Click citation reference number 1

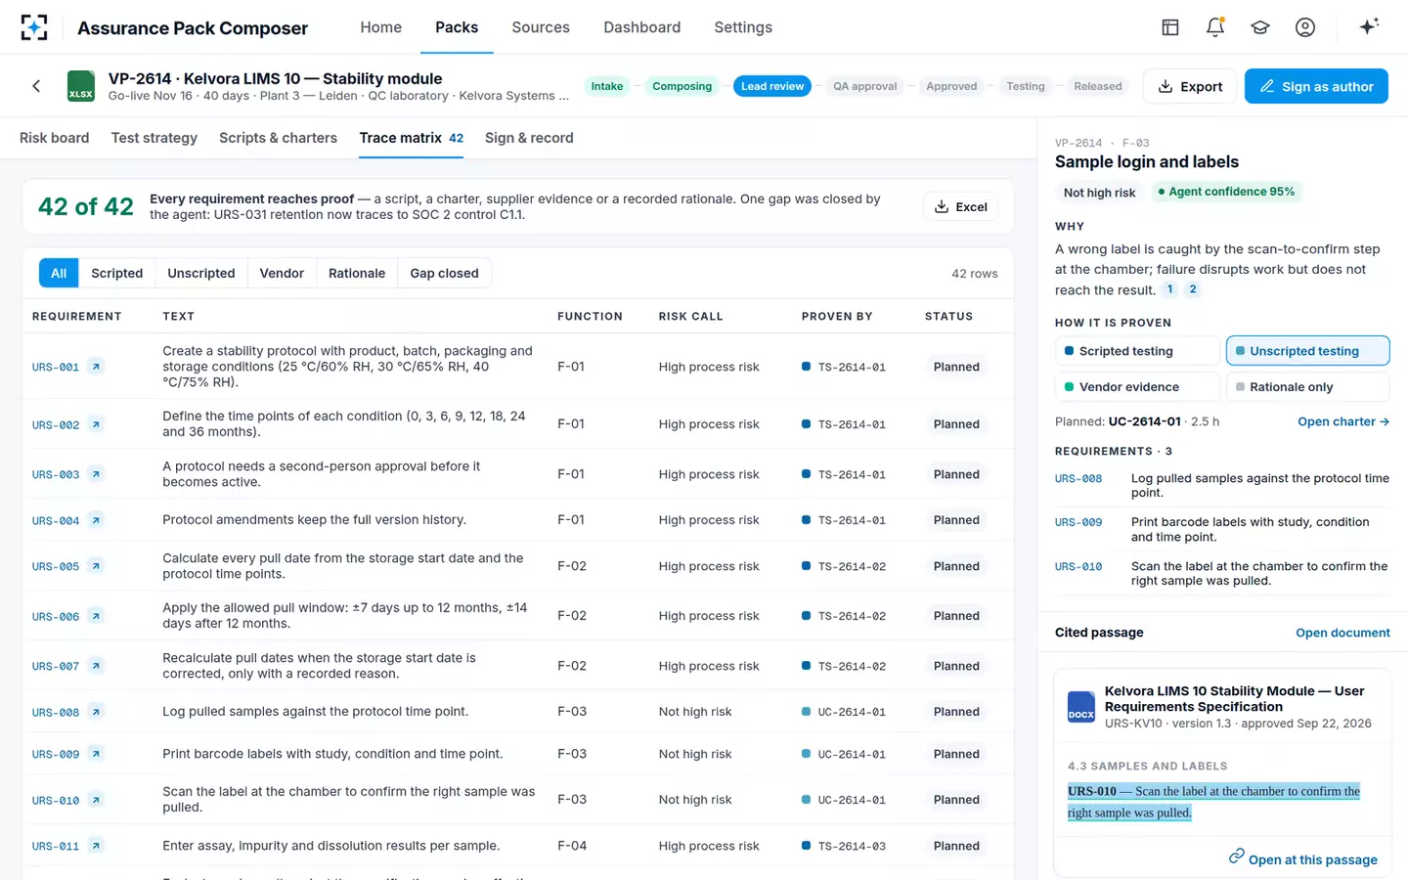pos(1169,289)
